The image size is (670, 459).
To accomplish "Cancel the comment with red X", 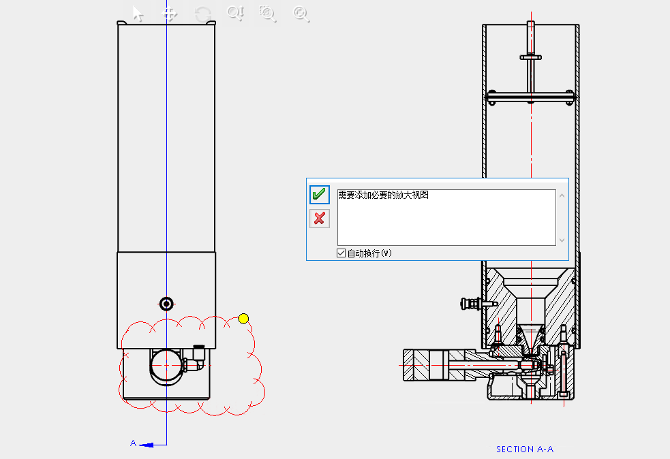I will [319, 219].
